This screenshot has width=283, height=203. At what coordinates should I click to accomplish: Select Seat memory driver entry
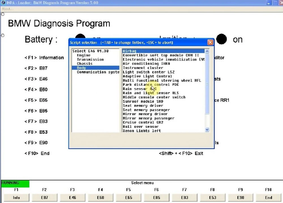click(164, 105)
